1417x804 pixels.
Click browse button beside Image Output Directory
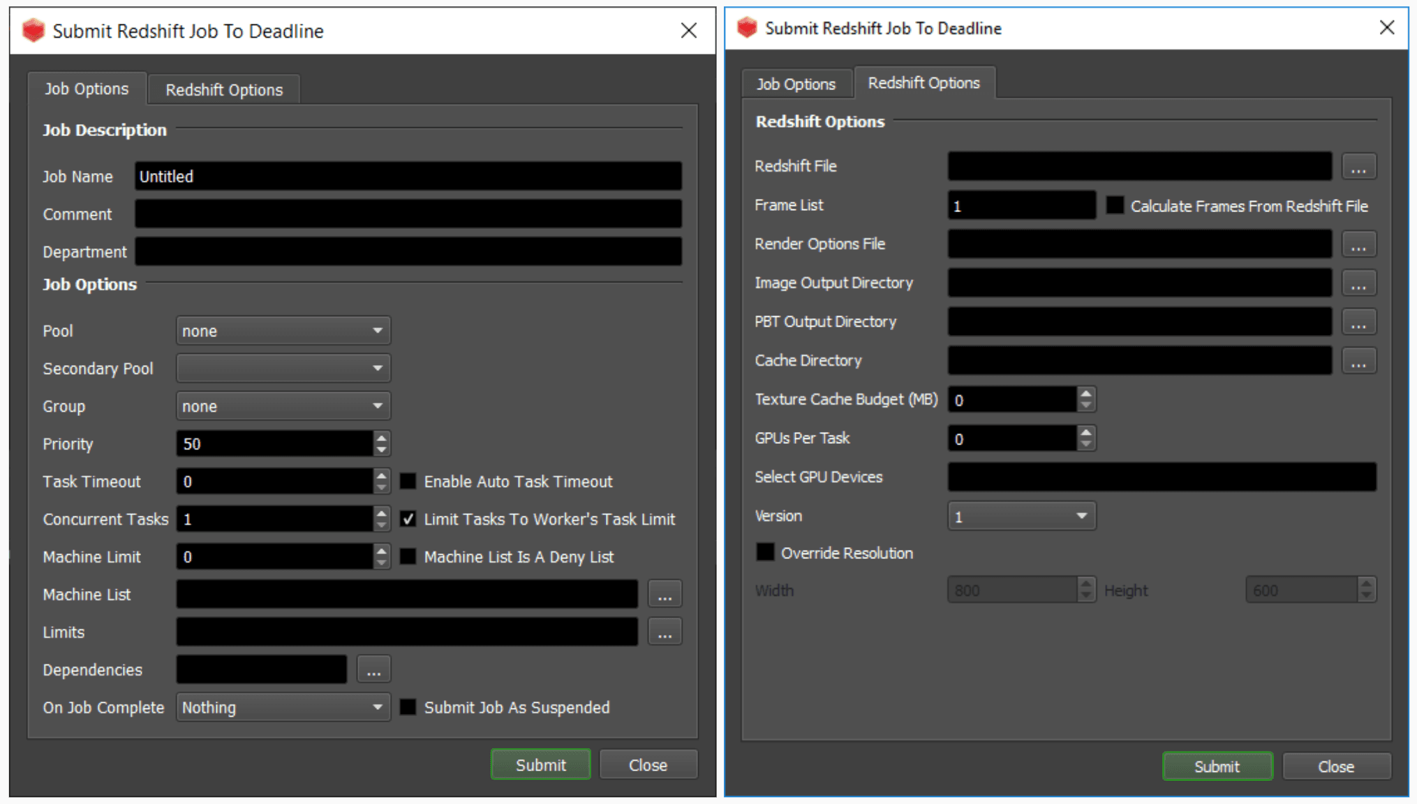(1358, 283)
